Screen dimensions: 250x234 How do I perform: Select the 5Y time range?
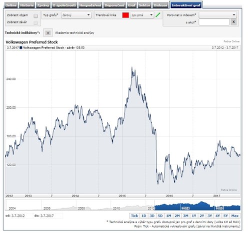coord(225,216)
